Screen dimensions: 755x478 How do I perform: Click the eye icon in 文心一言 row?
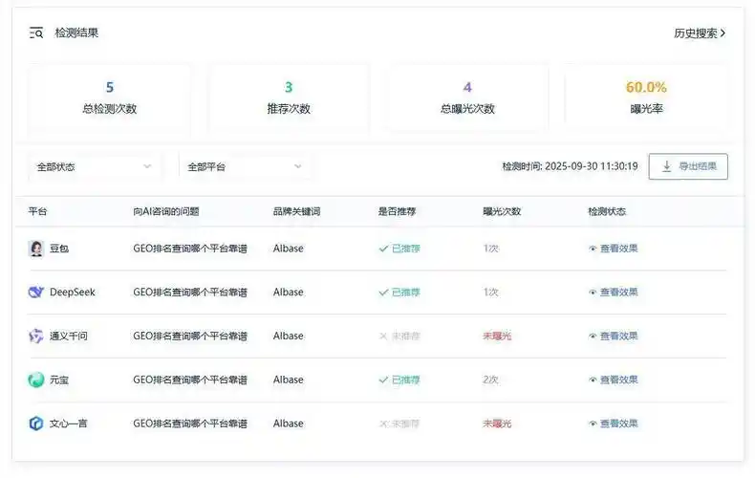593,424
